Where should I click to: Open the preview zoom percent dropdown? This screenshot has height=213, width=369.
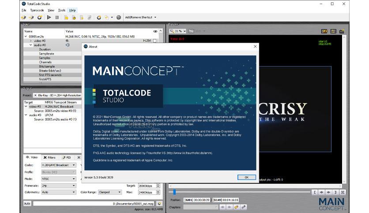185,31
